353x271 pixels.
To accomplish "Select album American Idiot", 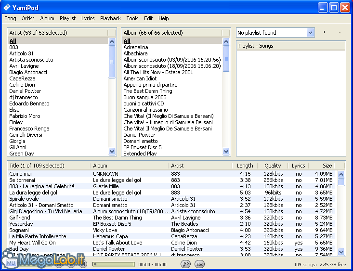I will (172, 78).
